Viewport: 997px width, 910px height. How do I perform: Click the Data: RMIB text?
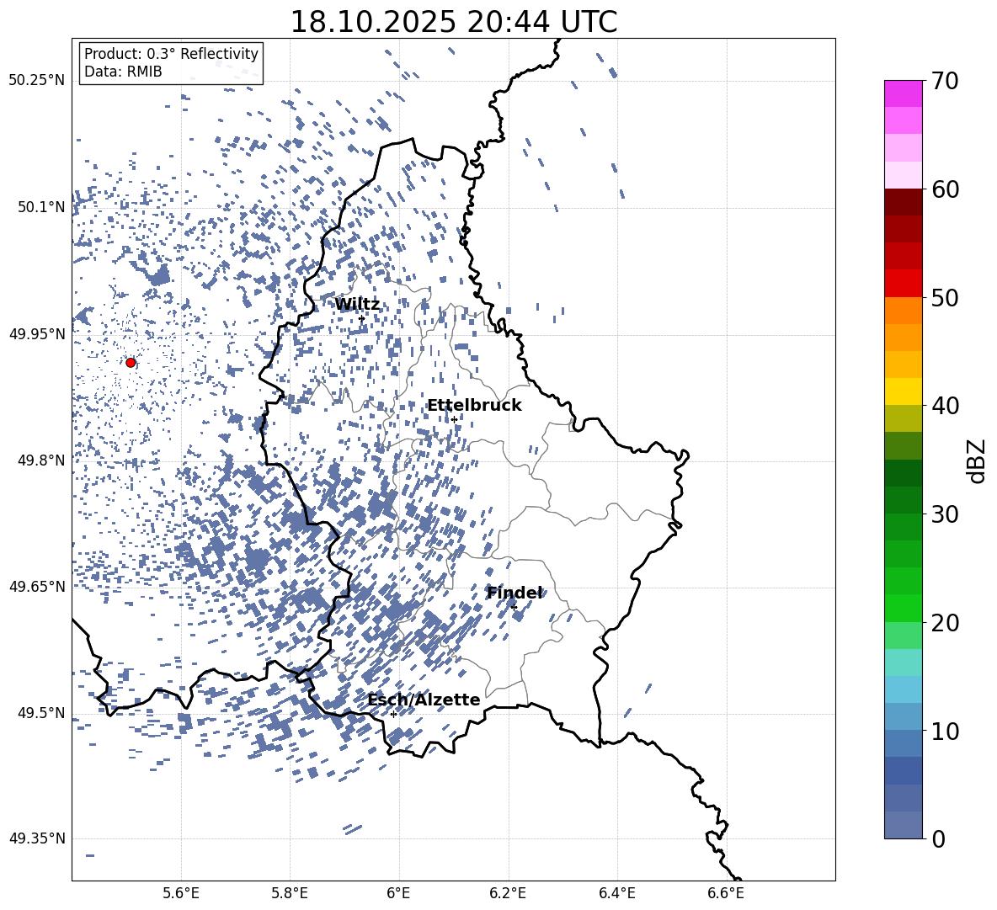tap(123, 72)
